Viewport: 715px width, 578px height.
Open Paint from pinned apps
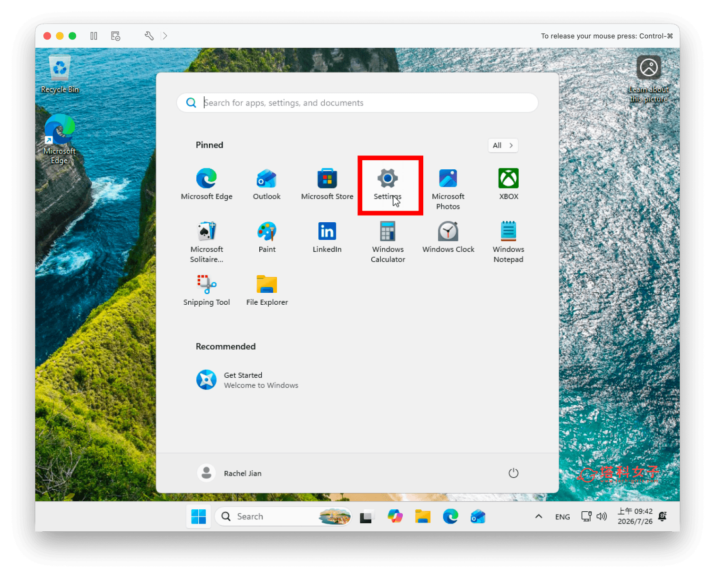pos(267,237)
